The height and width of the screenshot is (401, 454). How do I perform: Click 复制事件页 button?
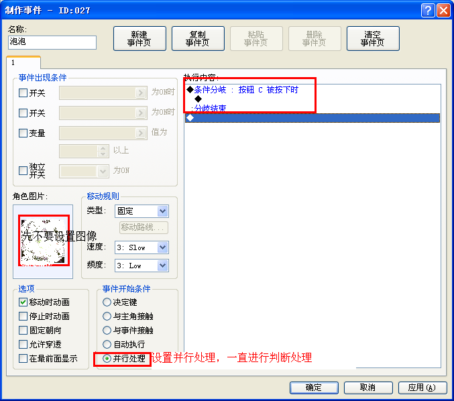(x=198, y=38)
